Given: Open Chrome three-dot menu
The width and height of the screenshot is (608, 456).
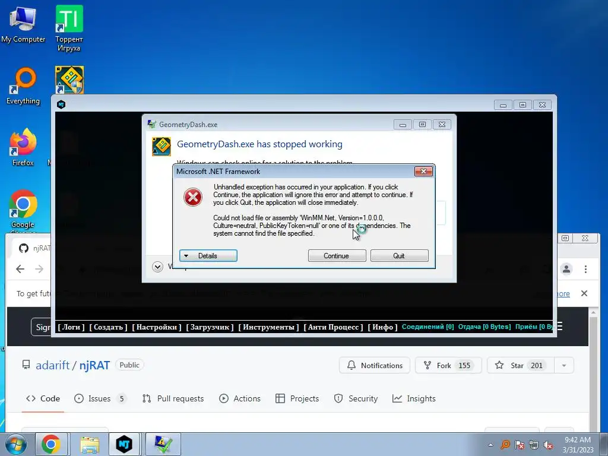Looking at the screenshot, I should (585, 269).
